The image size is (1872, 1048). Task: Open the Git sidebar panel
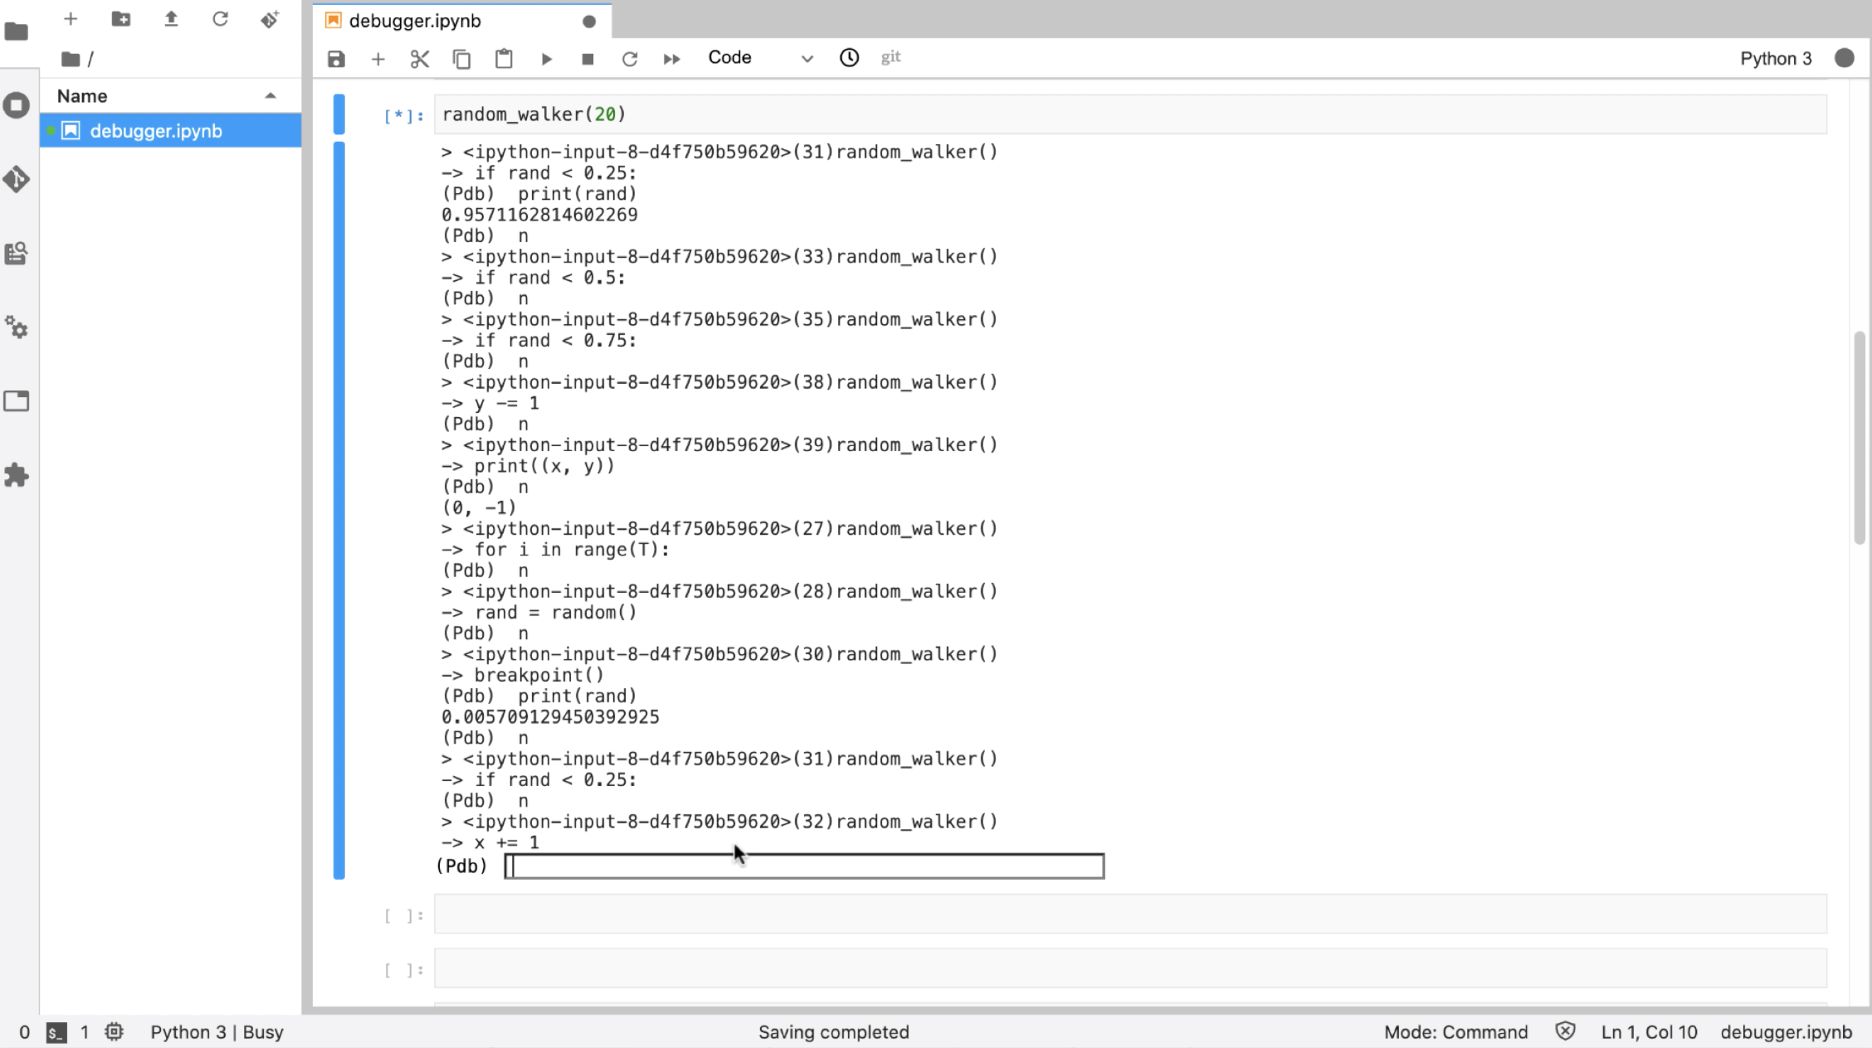17,179
